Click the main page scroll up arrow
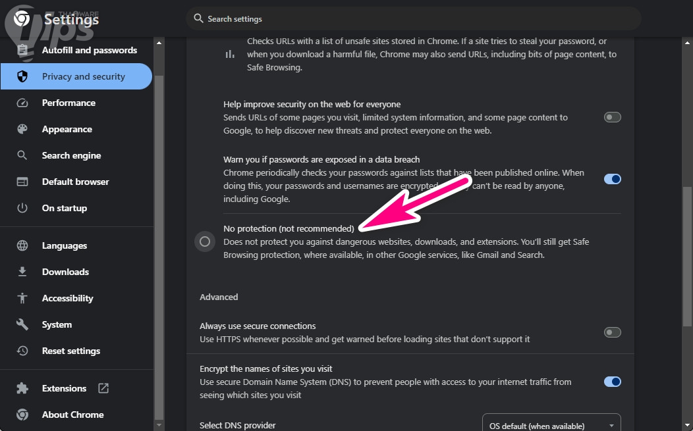693x431 pixels. click(x=687, y=43)
